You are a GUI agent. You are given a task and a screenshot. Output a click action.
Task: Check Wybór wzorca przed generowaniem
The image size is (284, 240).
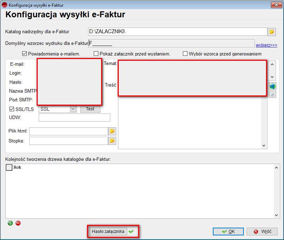point(185,54)
